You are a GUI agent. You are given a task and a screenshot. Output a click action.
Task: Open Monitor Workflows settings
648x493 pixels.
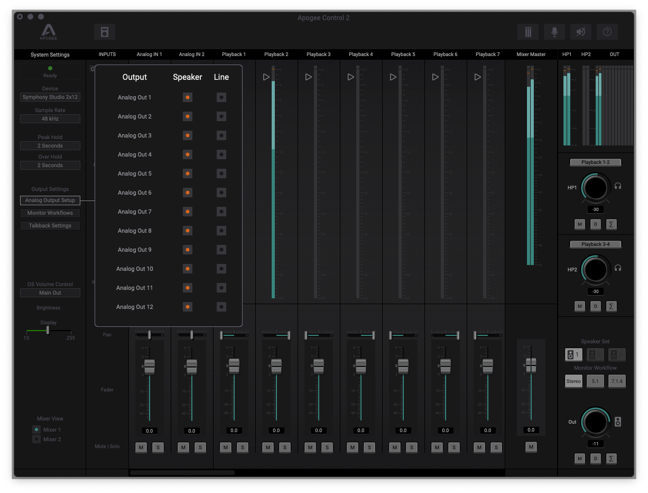(50, 213)
